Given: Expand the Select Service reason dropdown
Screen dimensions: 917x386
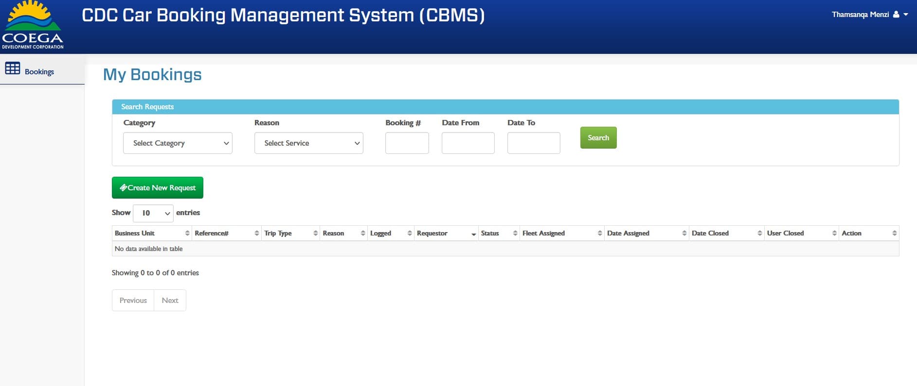Looking at the screenshot, I should 309,143.
